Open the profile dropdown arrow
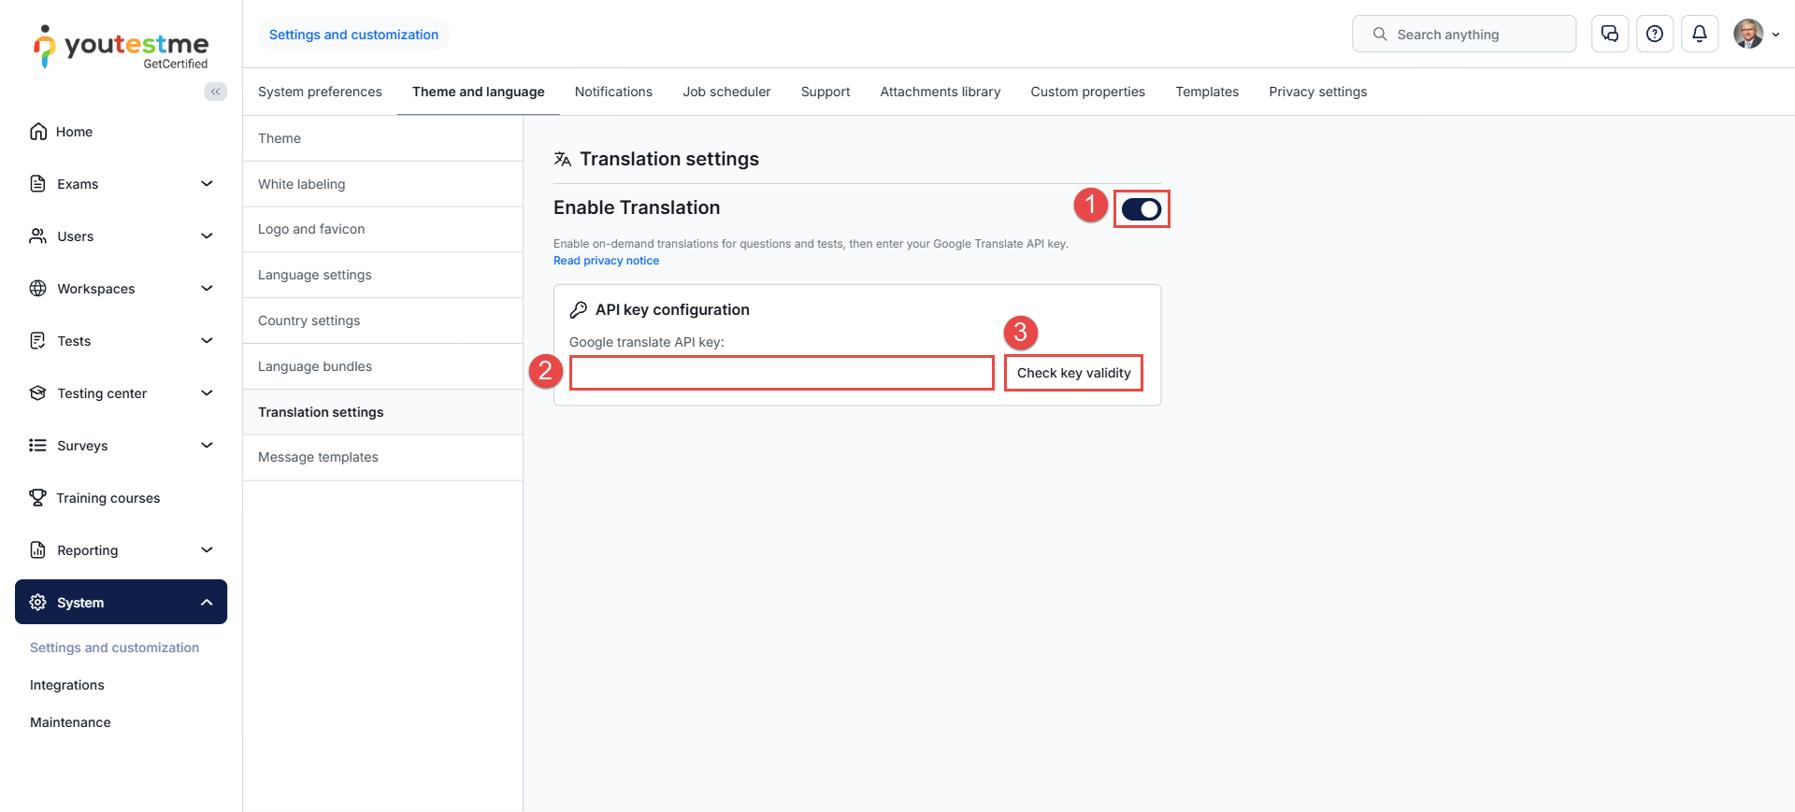Screen dimensions: 1795x812 (x=1775, y=35)
